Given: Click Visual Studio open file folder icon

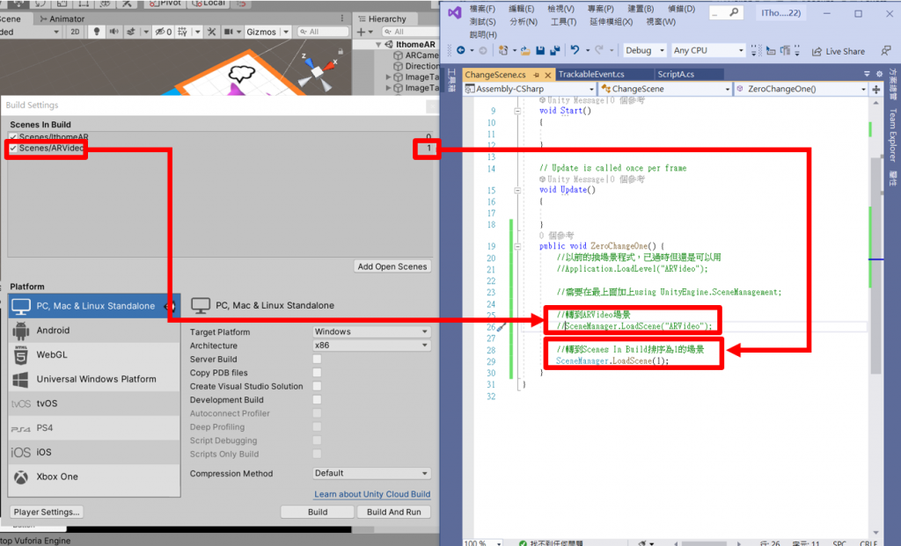Looking at the screenshot, I should pyautogui.click(x=525, y=50).
